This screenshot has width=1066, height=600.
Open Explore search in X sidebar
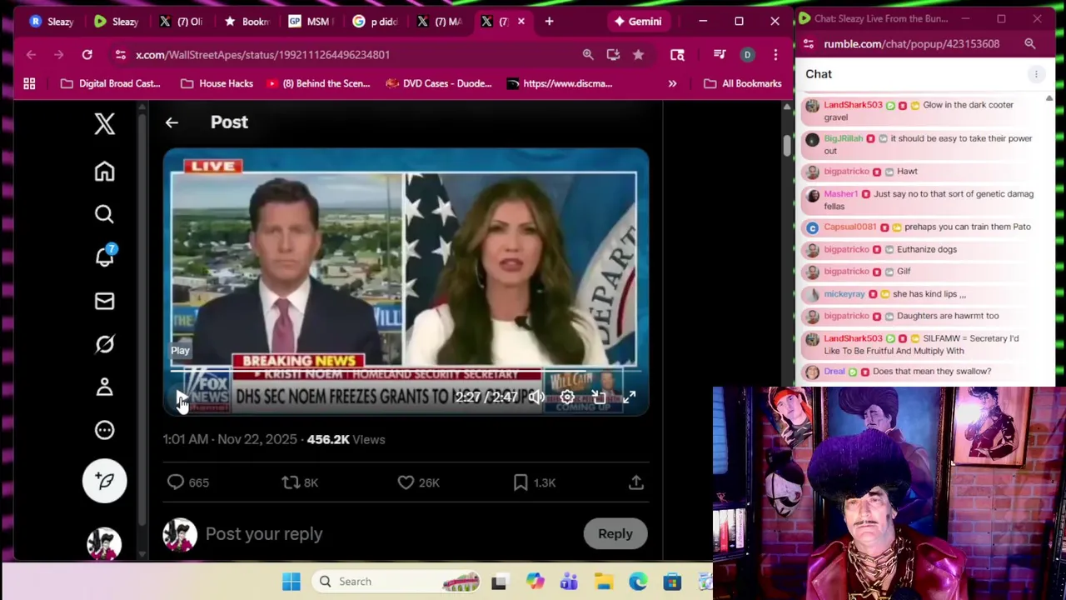tap(104, 214)
